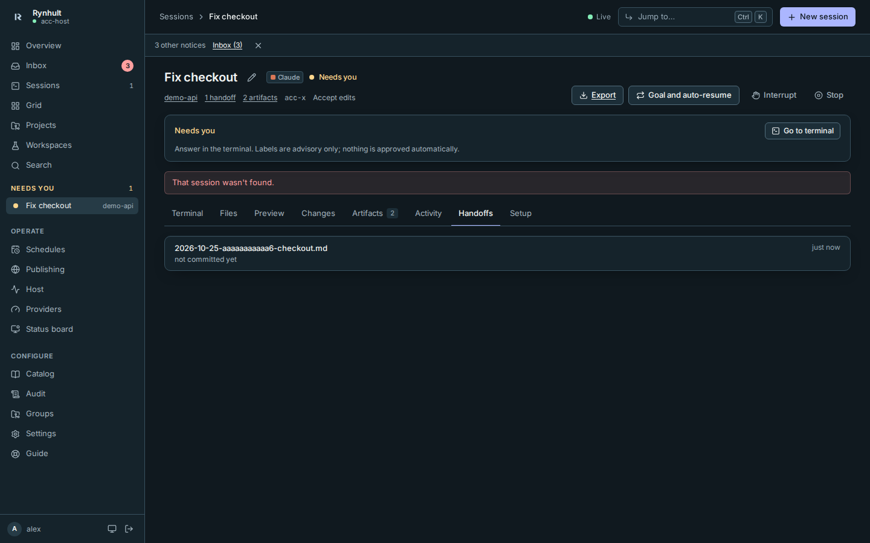The width and height of the screenshot is (870, 543).
Task: Switch to the Changes tab
Action: coord(318,214)
